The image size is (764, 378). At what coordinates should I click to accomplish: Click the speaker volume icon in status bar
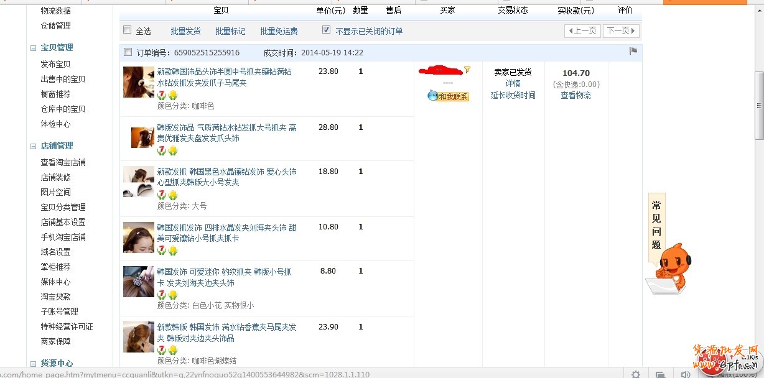pos(685,374)
